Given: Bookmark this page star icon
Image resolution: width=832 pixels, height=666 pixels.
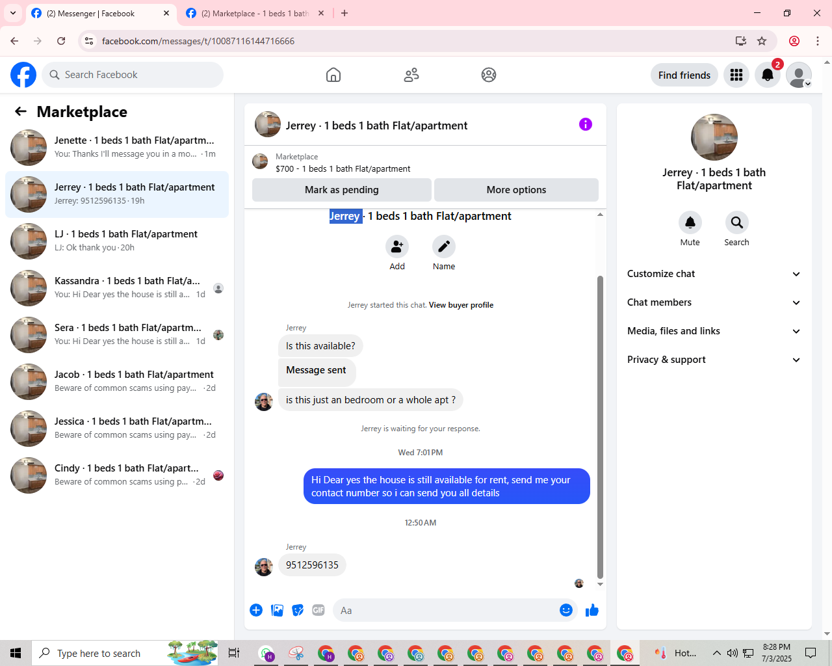Looking at the screenshot, I should pos(762,41).
